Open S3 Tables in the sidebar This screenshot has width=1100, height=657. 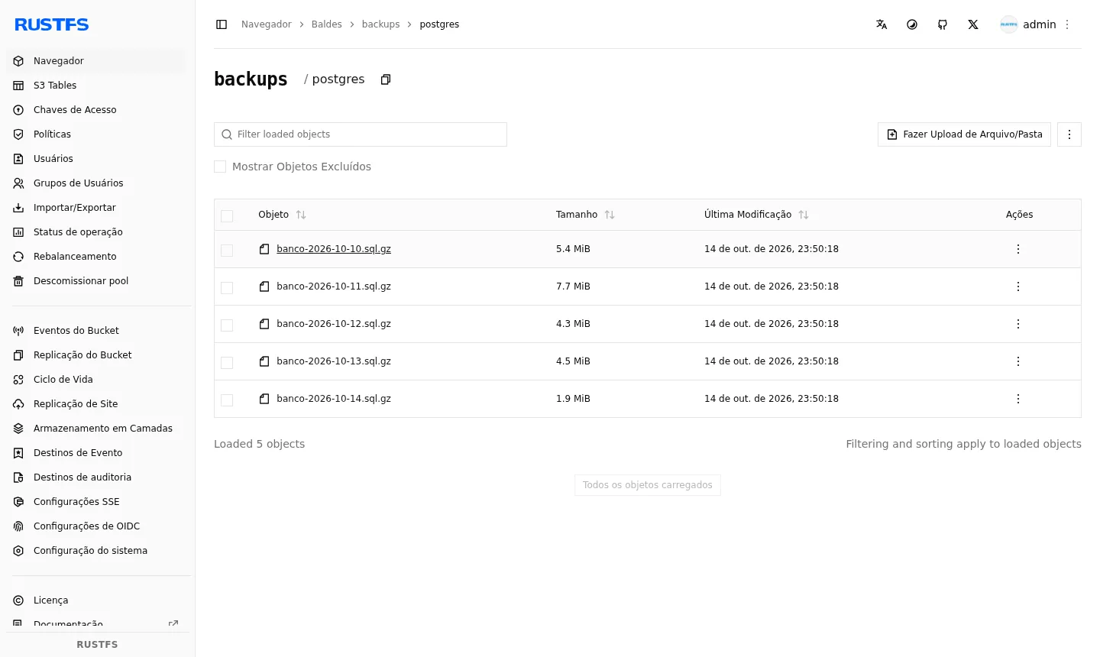(96, 86)
